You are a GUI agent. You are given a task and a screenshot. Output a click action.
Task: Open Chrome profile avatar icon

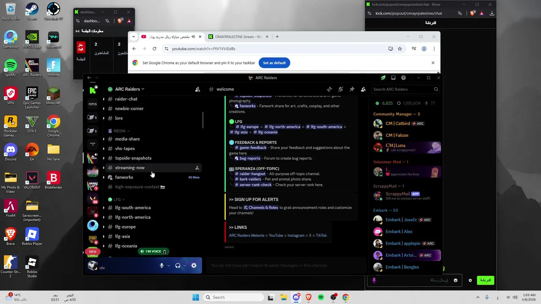point(424,49)
